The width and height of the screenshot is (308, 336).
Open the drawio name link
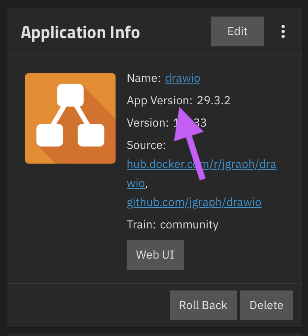[183, 78]
